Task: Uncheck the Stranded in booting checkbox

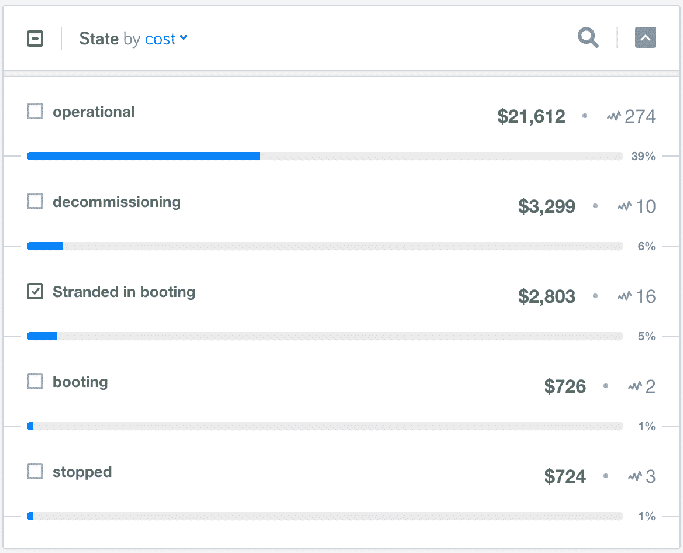Action: pos(35,292)
